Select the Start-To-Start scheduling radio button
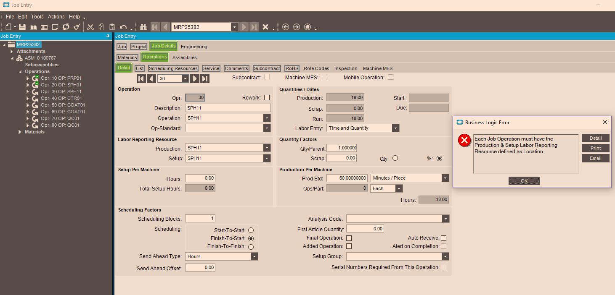This screenshot has height=295, width=615. coord(251,230)
